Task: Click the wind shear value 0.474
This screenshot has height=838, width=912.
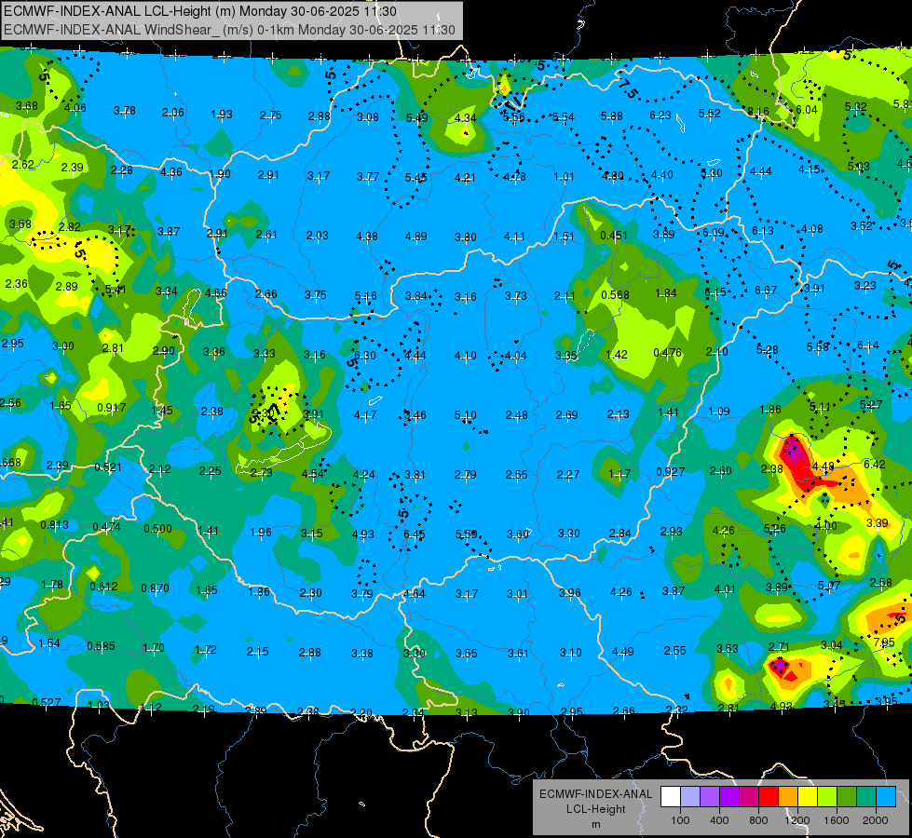Action: tap(106, 527)
